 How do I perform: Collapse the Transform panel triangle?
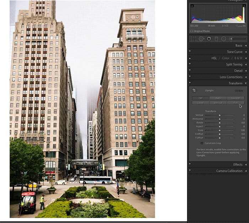click(x=246, y=83)
